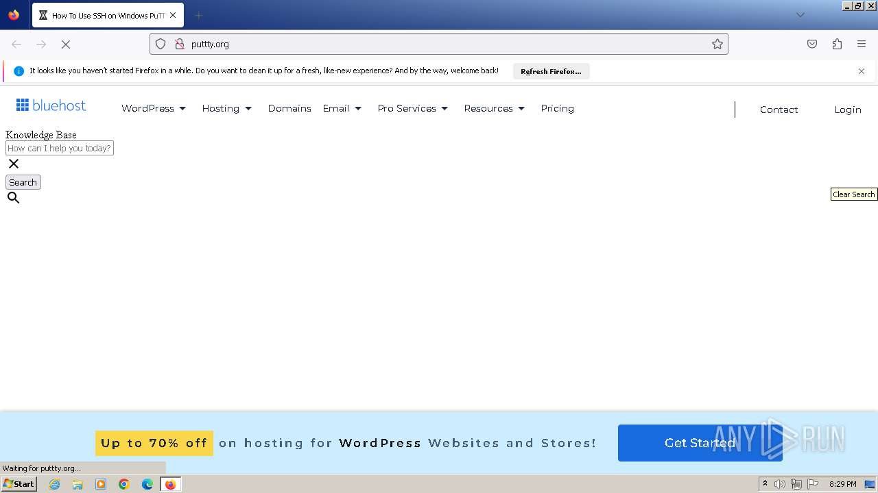Expand the Email menu
878x493 pixels.
point(342,108)
